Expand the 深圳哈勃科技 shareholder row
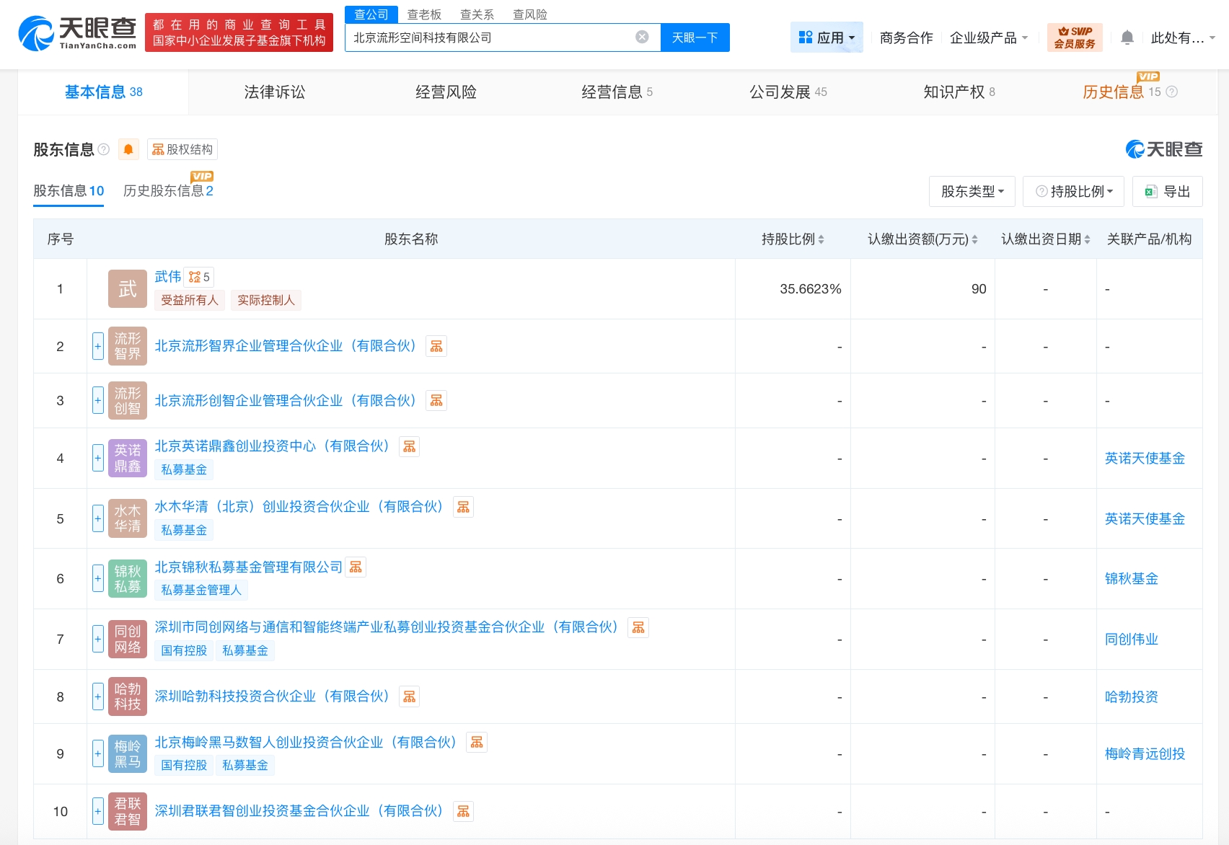 [97, 696]
